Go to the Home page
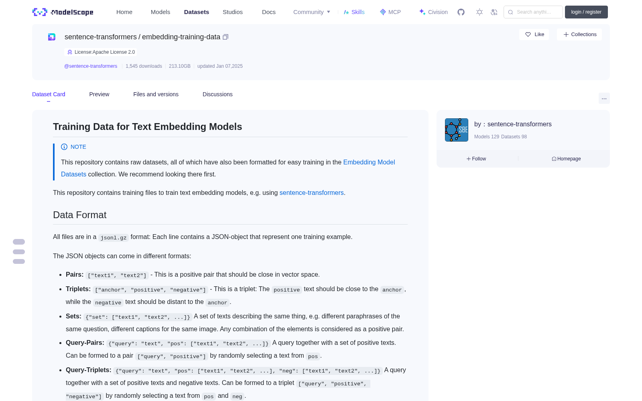642x401 pixels. coord(124,12)
